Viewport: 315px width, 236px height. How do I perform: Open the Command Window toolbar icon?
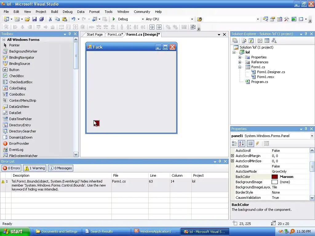coord(301,19)
